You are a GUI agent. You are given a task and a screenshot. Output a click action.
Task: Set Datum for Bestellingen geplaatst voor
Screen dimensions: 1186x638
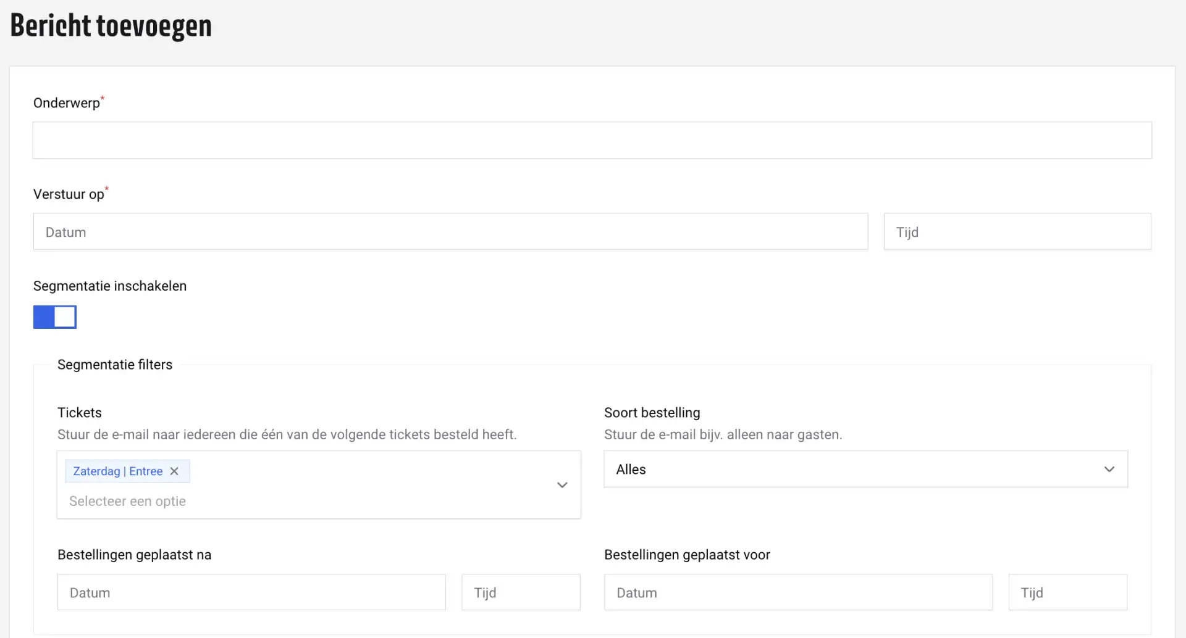click(797, 592)
